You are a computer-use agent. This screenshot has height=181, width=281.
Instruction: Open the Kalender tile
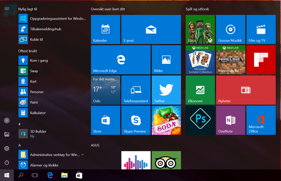[x=105, y=29]
